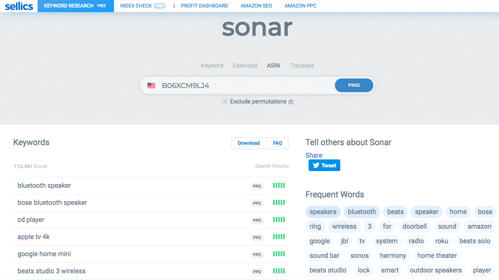Click the 'ring' frequent word tag

(315, 227)
